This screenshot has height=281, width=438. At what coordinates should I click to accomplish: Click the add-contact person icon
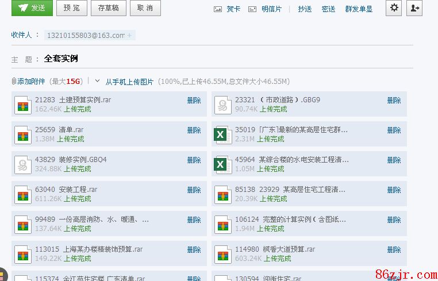414,8
